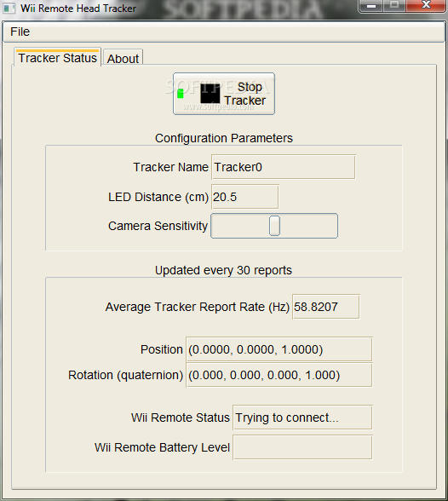448x501 pixels.
Task: Click the Average Tracker Report Rate field
Action: click(x=326, y=307)
